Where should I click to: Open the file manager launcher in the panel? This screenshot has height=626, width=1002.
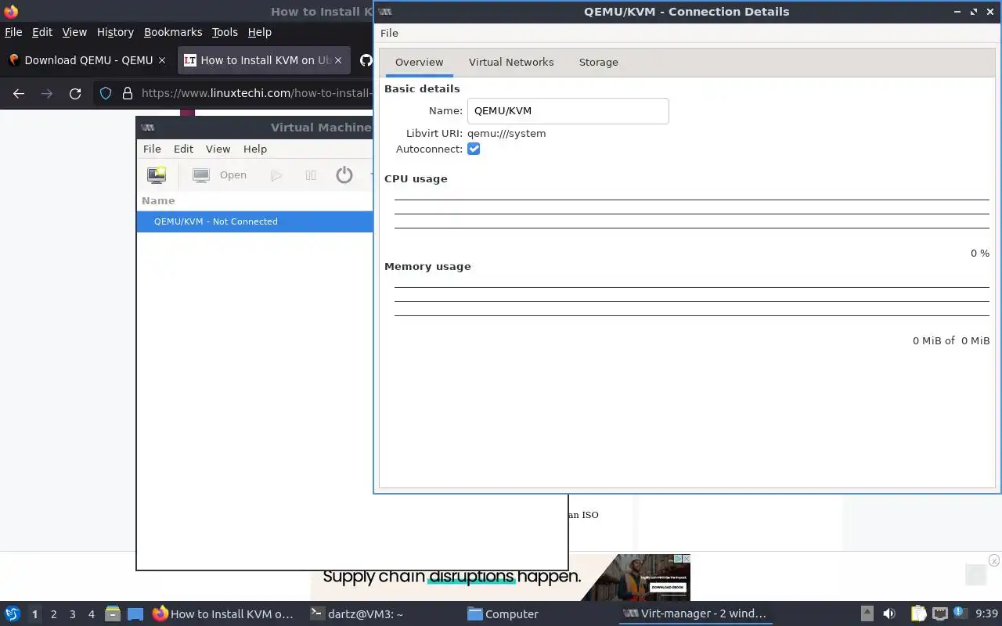[x=113, y=614]
